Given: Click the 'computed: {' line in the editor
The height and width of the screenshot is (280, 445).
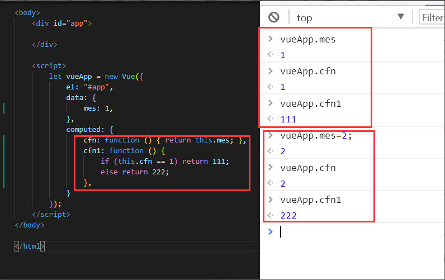Looking at the screenshot, I should [89, 130].
